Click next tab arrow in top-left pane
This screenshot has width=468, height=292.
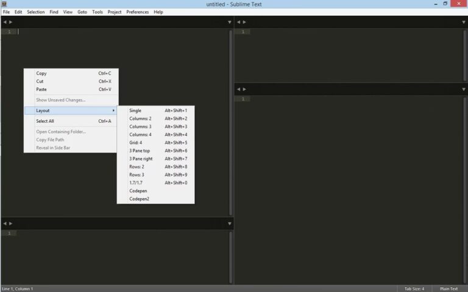(11, 22)
